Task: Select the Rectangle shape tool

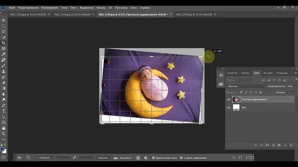Action: click(x=3, y=122)
